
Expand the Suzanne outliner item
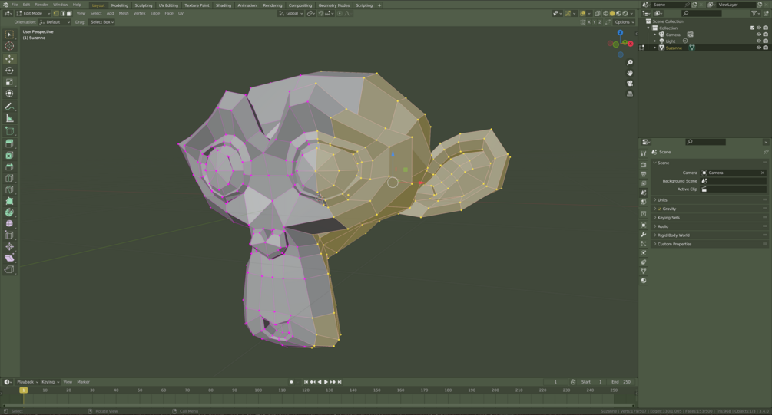coord(654,48)
